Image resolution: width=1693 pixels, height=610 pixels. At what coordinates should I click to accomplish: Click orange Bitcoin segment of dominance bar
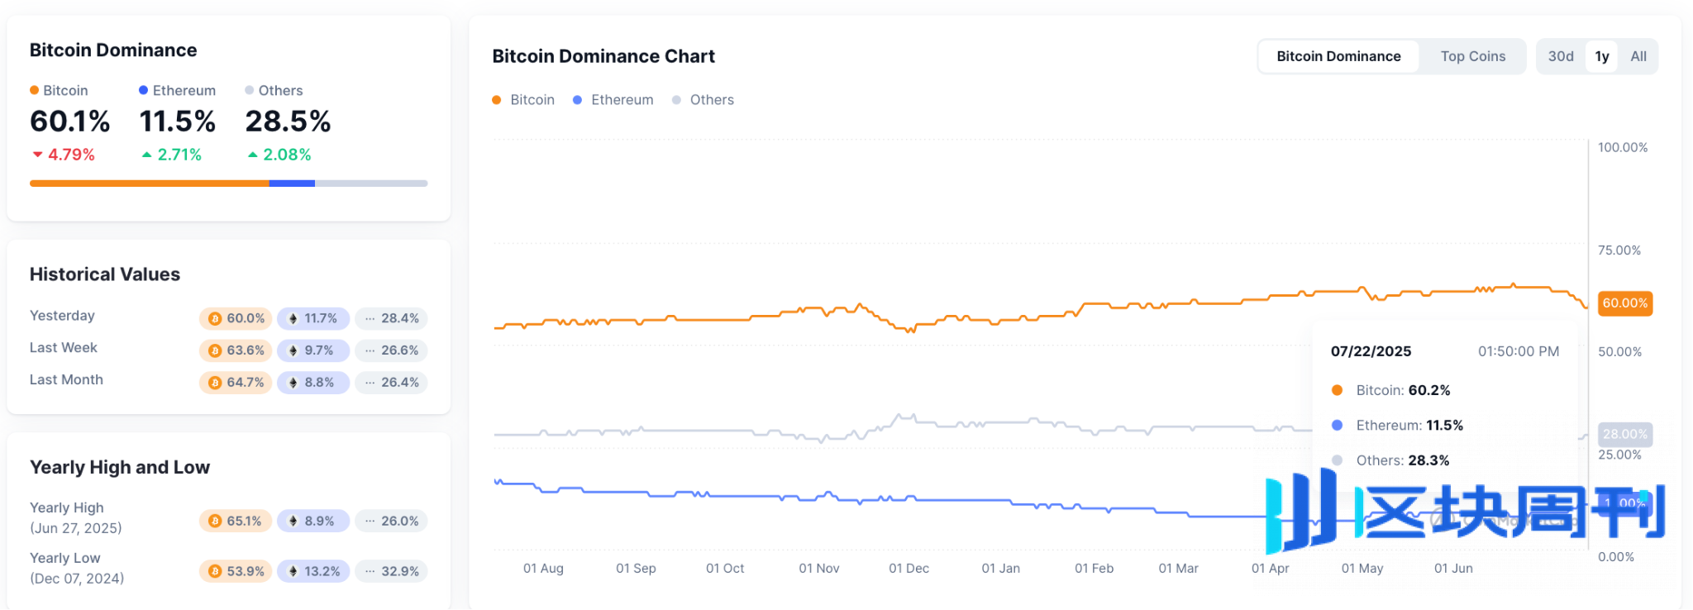pos(150,183)
